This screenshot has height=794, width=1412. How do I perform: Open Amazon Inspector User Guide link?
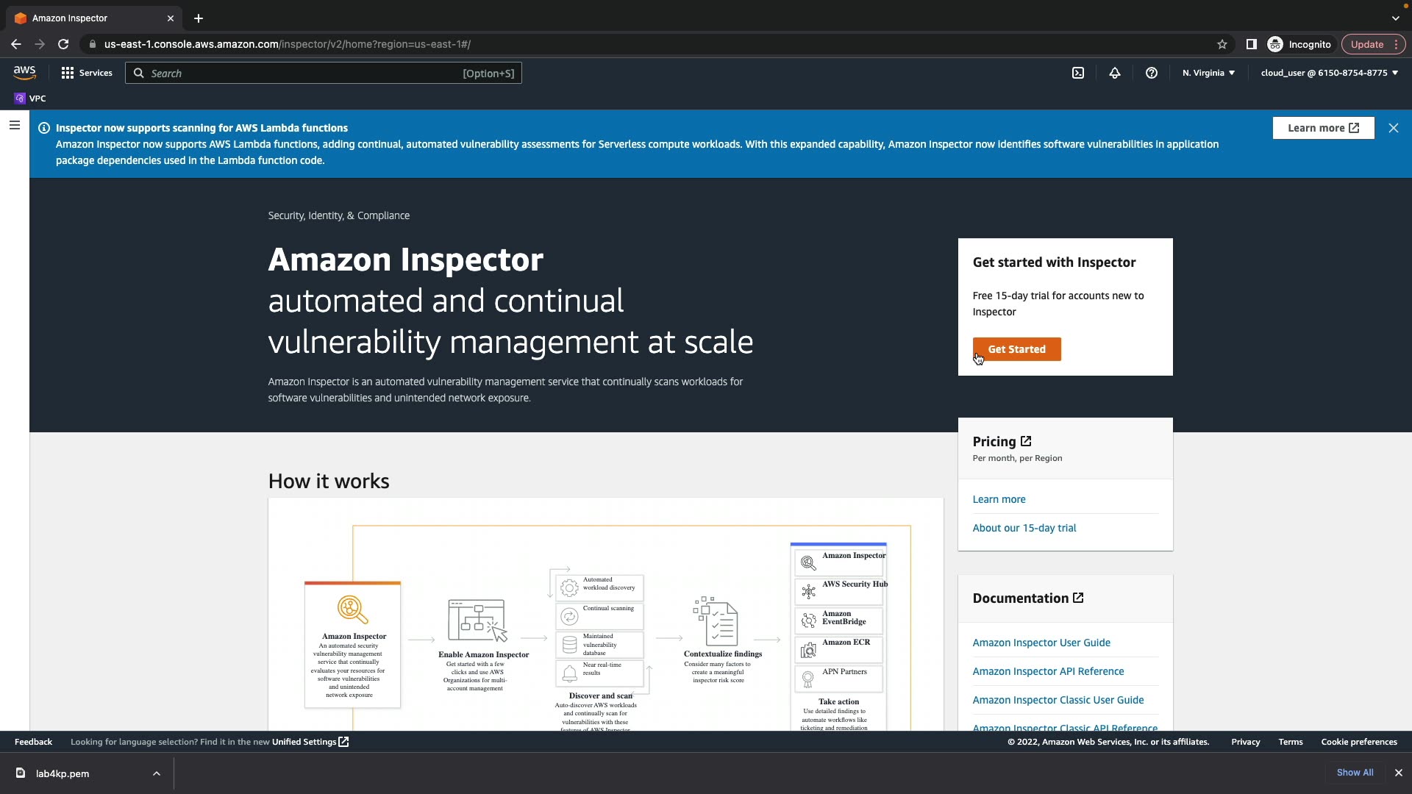point(1041,643)
